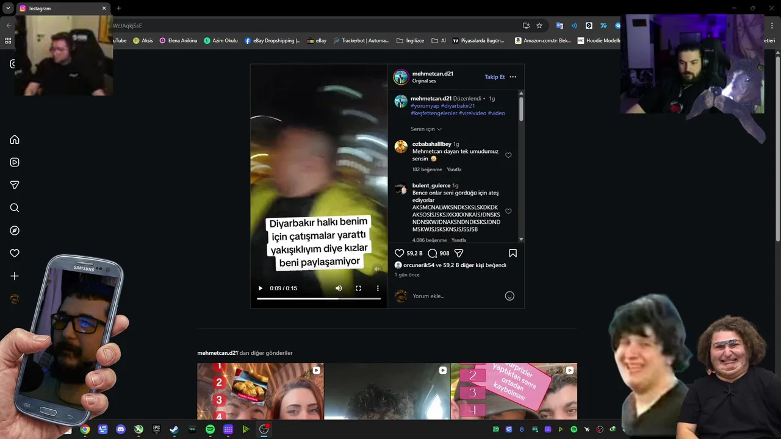Open the #yorumyap hashtag
Viewport: 781px width, 439px height.
coord(425,106)
